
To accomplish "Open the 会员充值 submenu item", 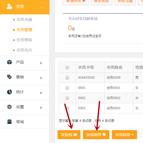I will [24, 20].
